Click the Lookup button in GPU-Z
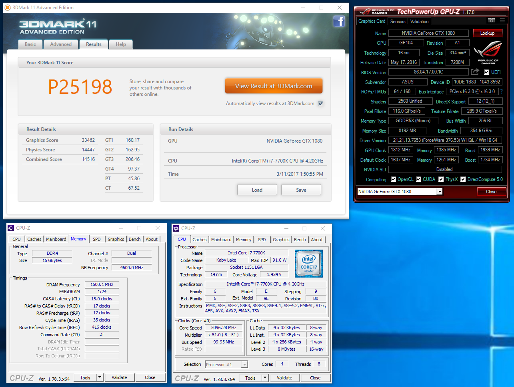The height and width of the screenshot is (387, 514). [x=488, y=33]
